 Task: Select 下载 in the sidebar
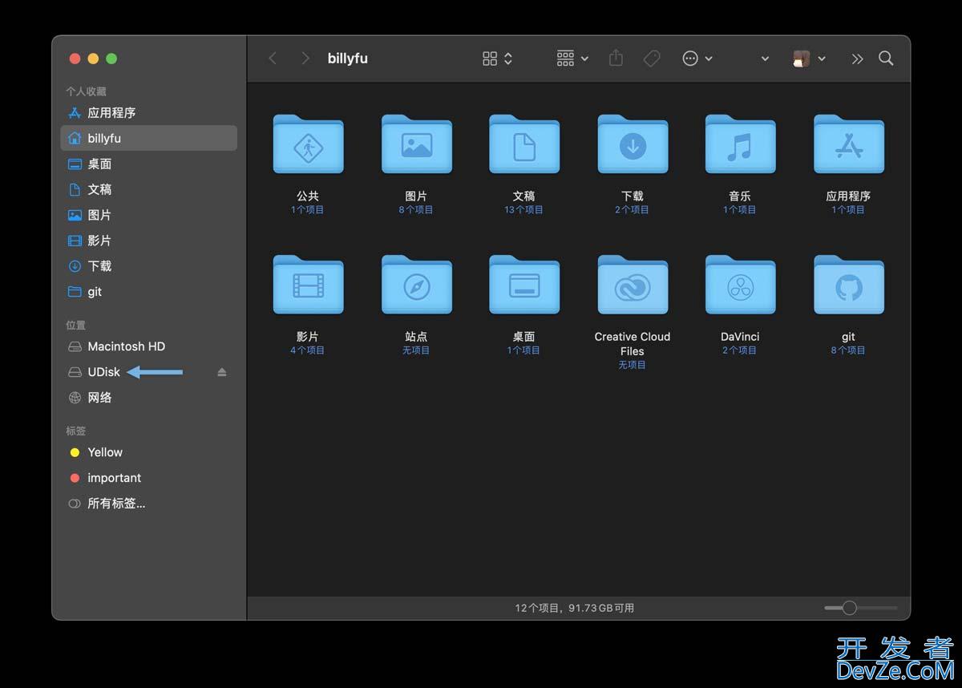(148, 266)
